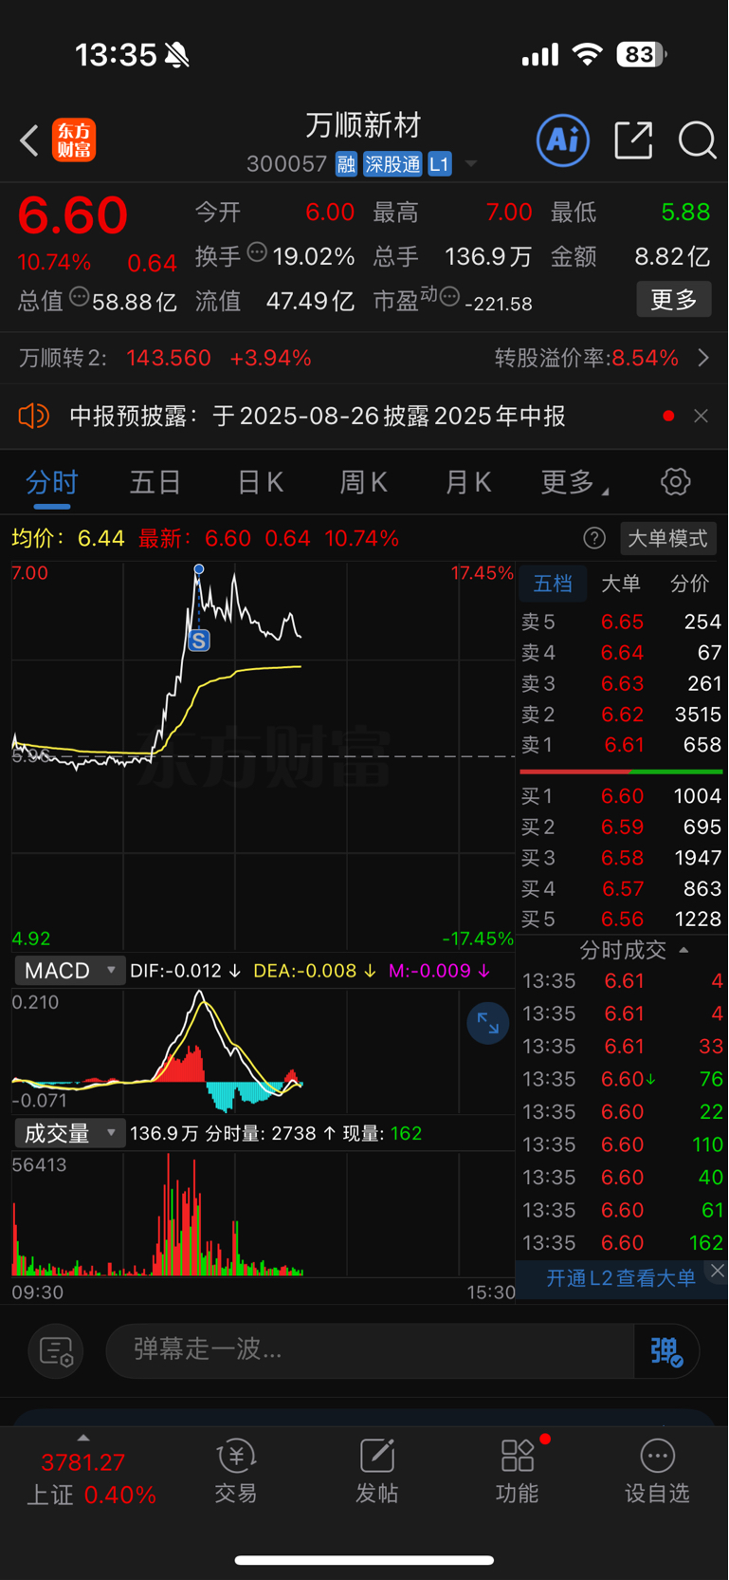Open chart settings gear icon

(675, 482)
